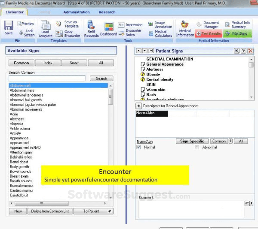Image resolution: width=258 pixels, height=229 pixels.
Task: Open Medical Information
Action: coord(185,29)
